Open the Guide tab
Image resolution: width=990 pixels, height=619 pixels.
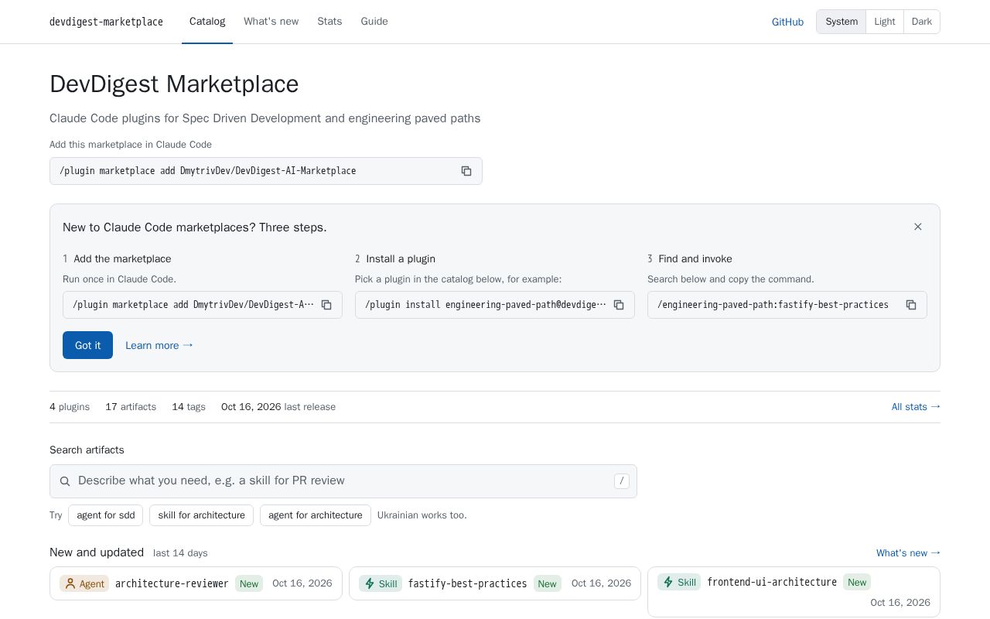click(374, 22)
